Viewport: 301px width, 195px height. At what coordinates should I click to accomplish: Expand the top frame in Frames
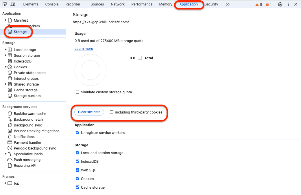click(5, 183)
